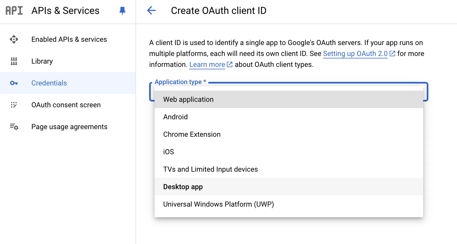This screenshot has width=457, height=244.
Task: Follow the Learn more link
Action: [x=207, y=64]
